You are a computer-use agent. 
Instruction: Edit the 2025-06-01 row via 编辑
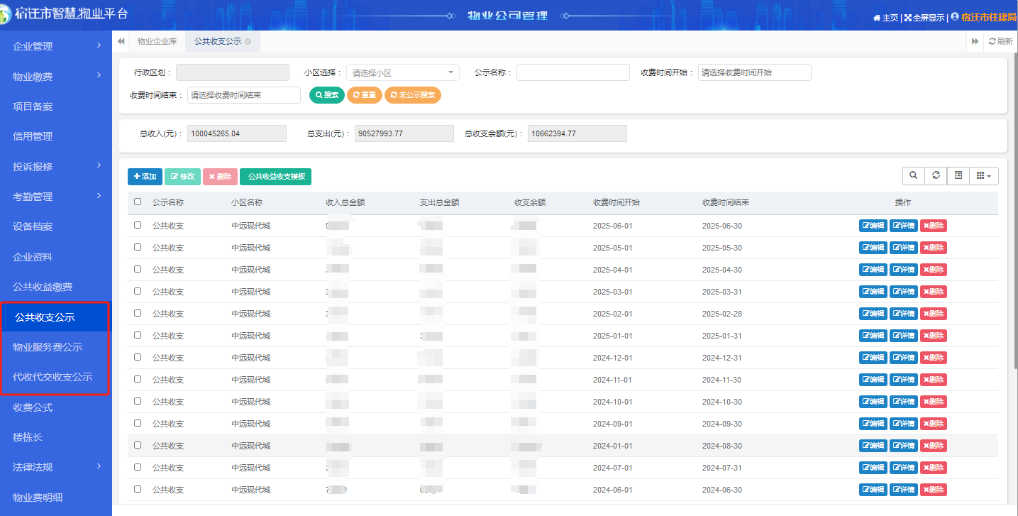(x=873, y=226)
